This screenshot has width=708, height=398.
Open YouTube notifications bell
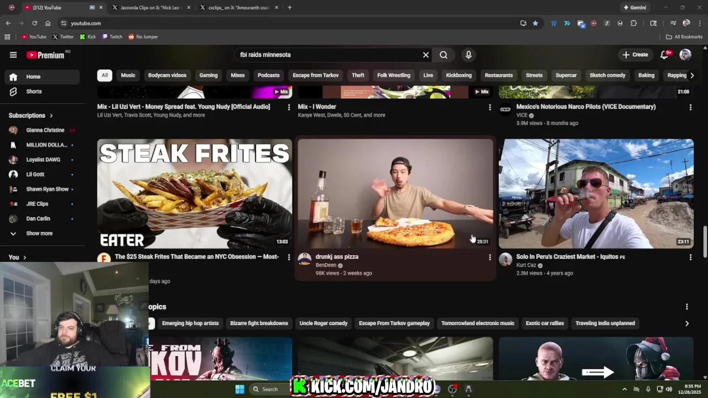click(x=665, y=55)
